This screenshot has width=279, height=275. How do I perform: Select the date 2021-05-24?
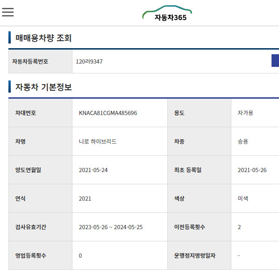pyautogui.click(x=93, y=170)
